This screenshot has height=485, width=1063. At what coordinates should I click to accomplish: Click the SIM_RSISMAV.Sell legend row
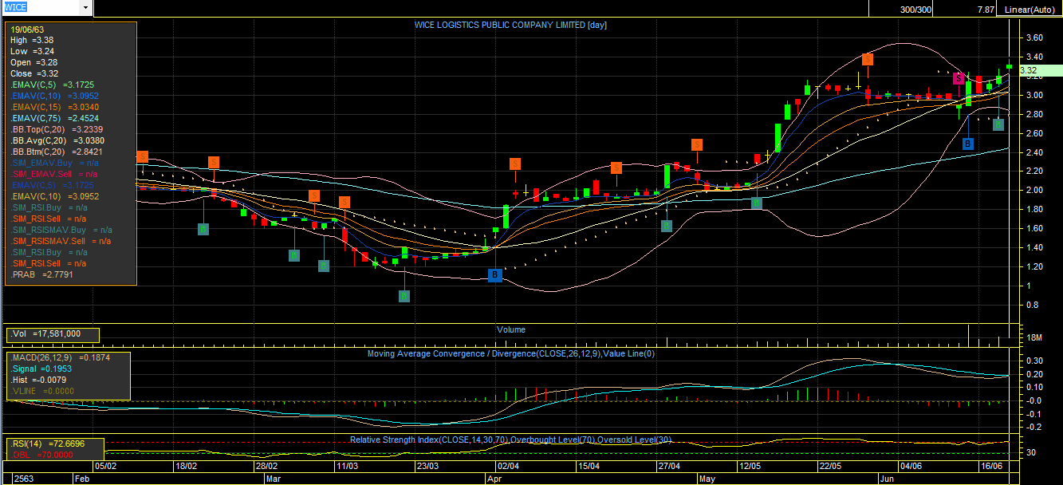click(61, 241)
